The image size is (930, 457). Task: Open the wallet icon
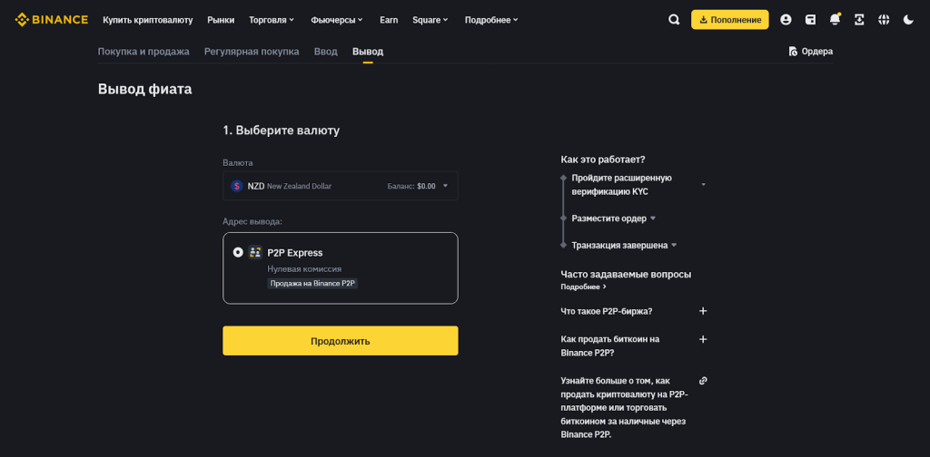(810, 19)
